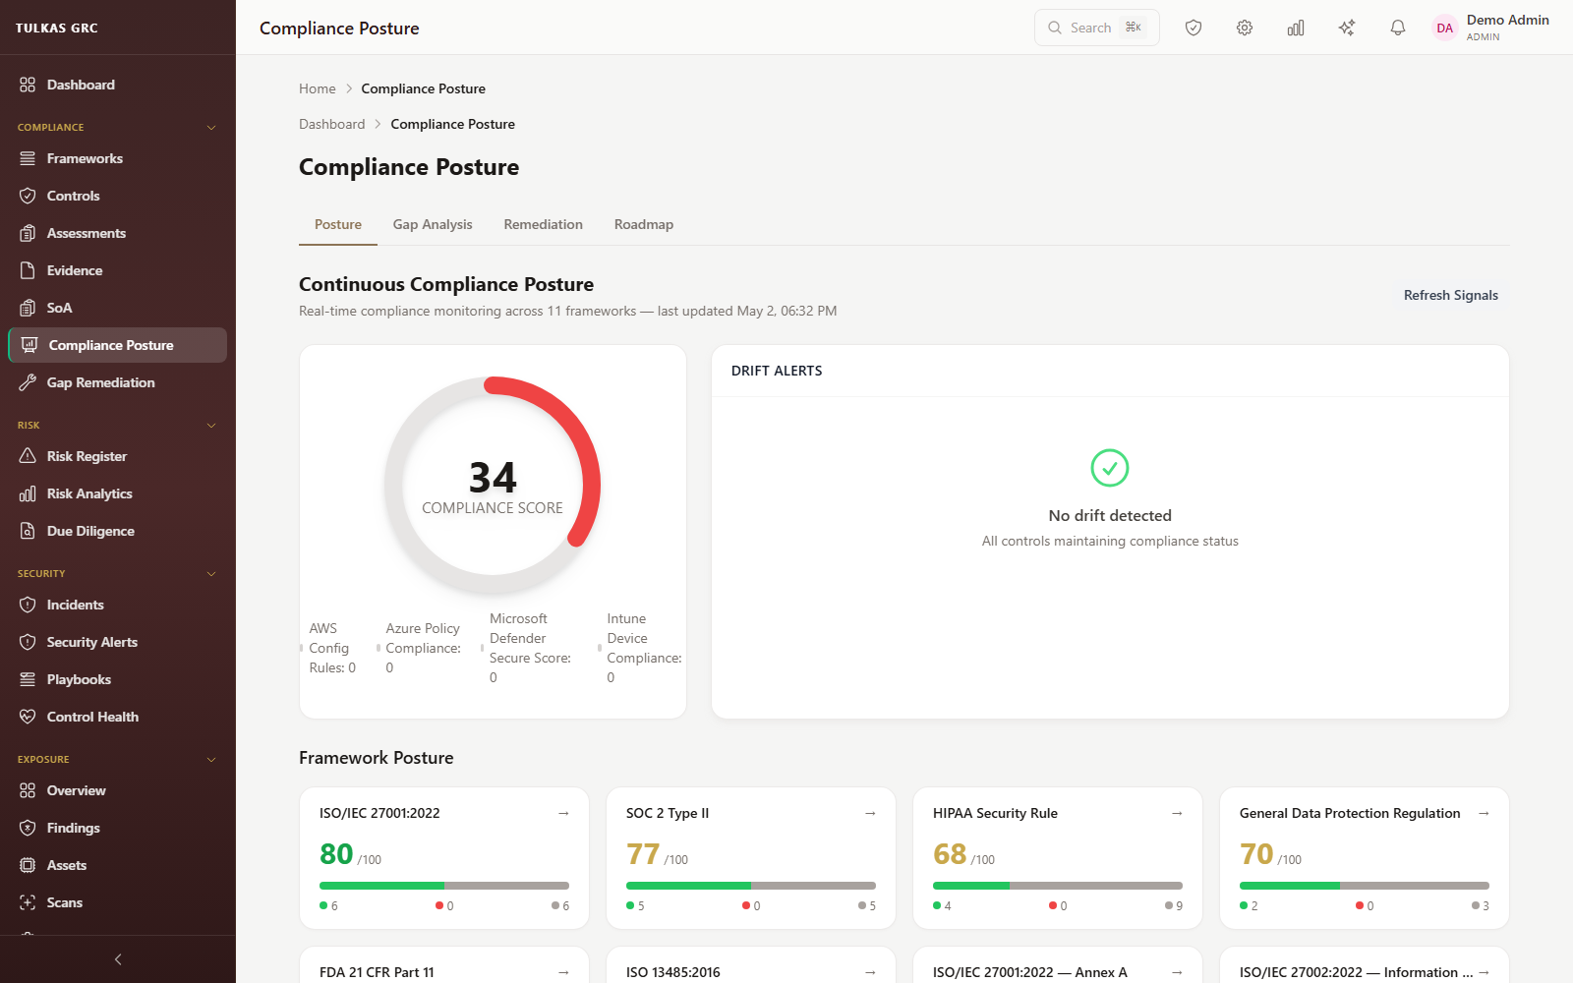The height and width of the screenshot is (983, 1573).
Task: Click Home breadcrumb link
Action: pos(318,88)
